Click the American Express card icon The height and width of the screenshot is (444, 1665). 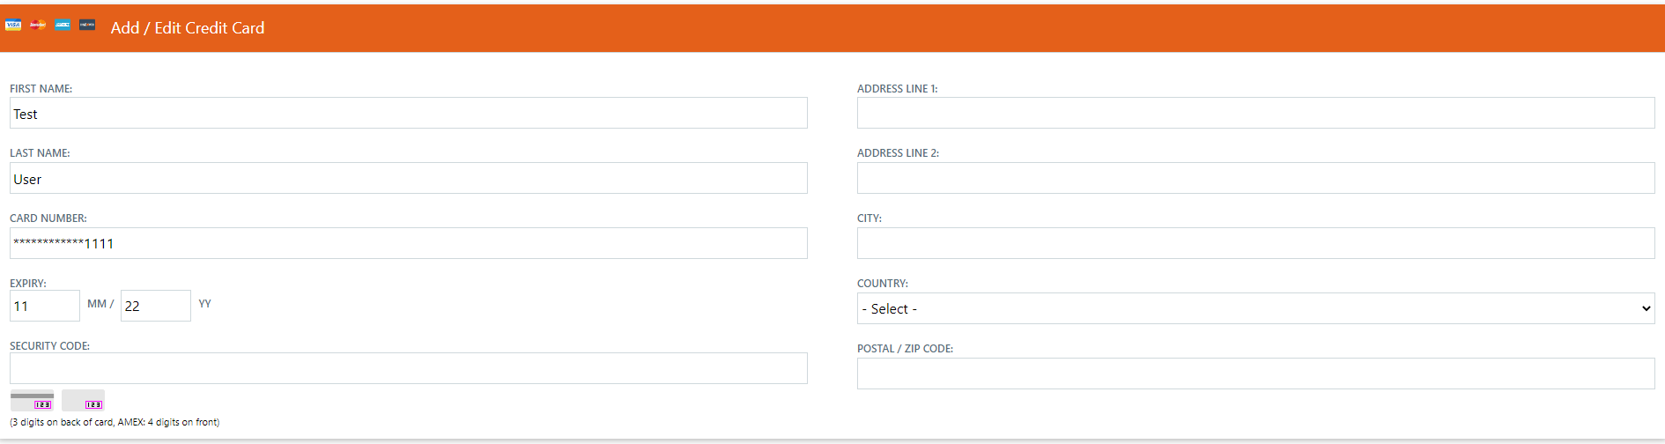coord(63,25)
